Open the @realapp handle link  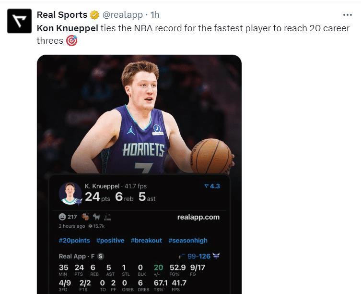click(123, 15)
